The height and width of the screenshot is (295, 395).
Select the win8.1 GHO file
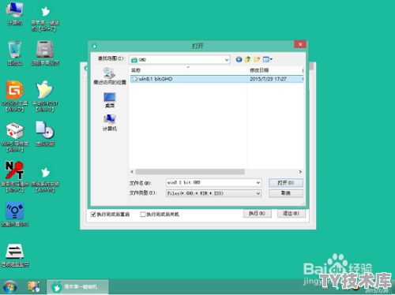tap(216, 79)
